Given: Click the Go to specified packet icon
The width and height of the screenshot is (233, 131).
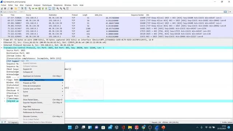Looking at the screenshot, I should click(x=40, y=9).
